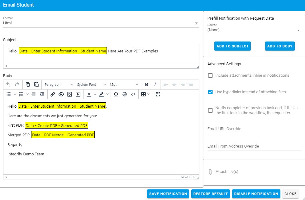Toggle italic text formatting
This screenshot has height=200, width=305.
tap(155, 85)
